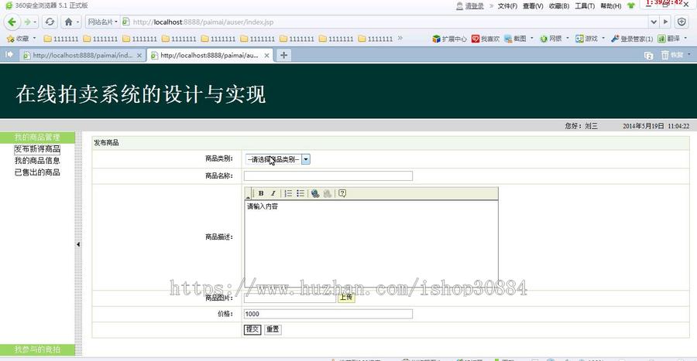Viewport: 697px width, 361px height.
Task: Open the 文件(F) menu
Action: pos(507,5)
